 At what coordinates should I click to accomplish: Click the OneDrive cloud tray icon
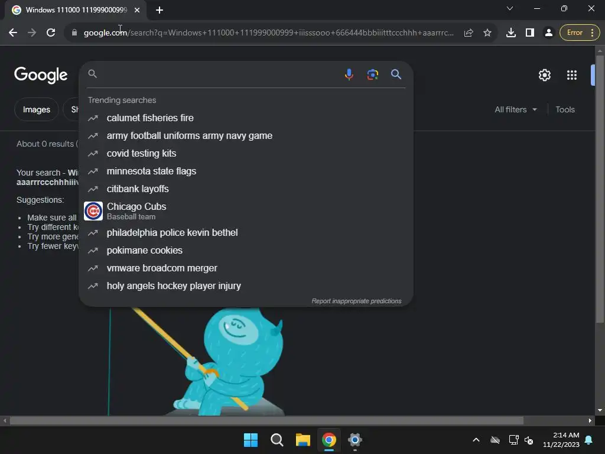tap(495, 440)
